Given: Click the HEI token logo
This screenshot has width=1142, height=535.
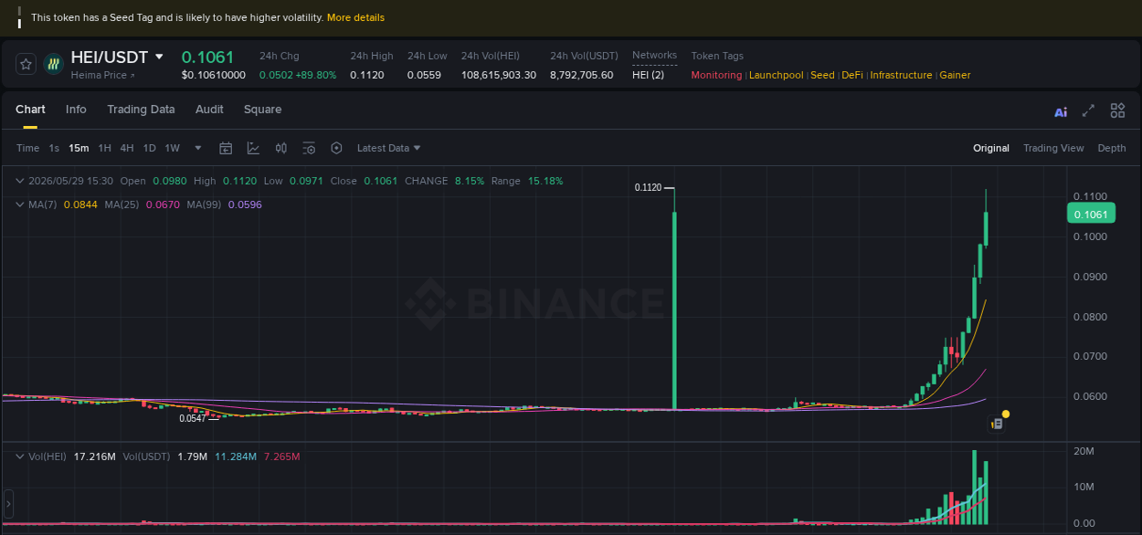Looking at the screenshot, I should [x=53, y=64].
